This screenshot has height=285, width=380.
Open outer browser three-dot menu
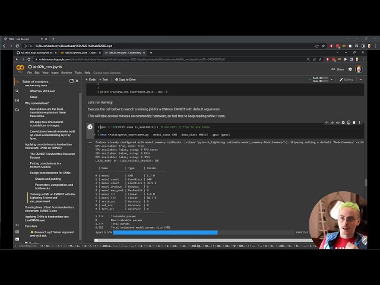pyautogui.click(x=376, y=46)
